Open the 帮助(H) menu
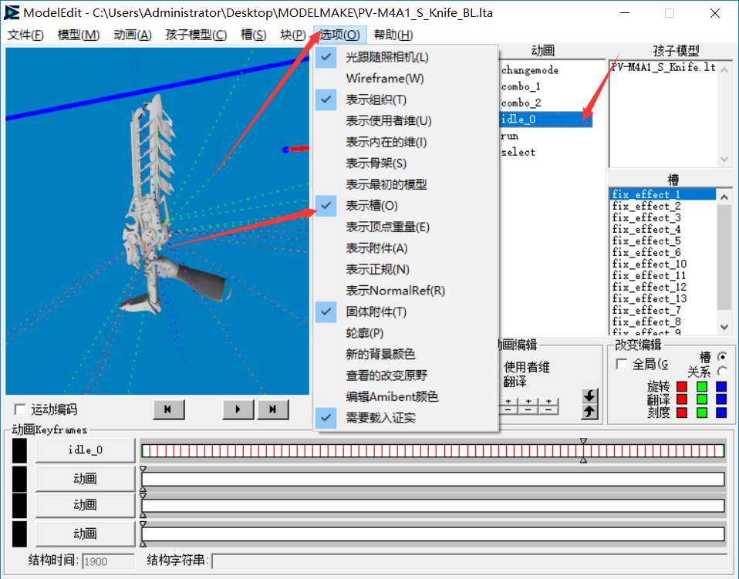Viewport: 739px width, 579px height. click(x=393, y=35)
